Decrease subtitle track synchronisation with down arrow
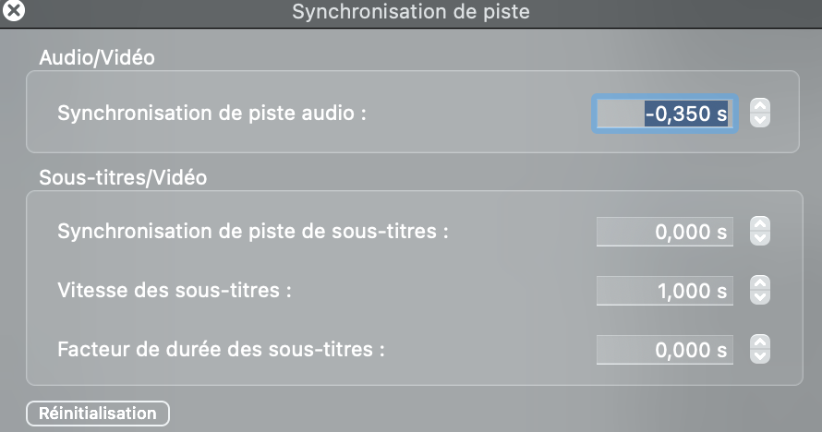 (759, 238)
